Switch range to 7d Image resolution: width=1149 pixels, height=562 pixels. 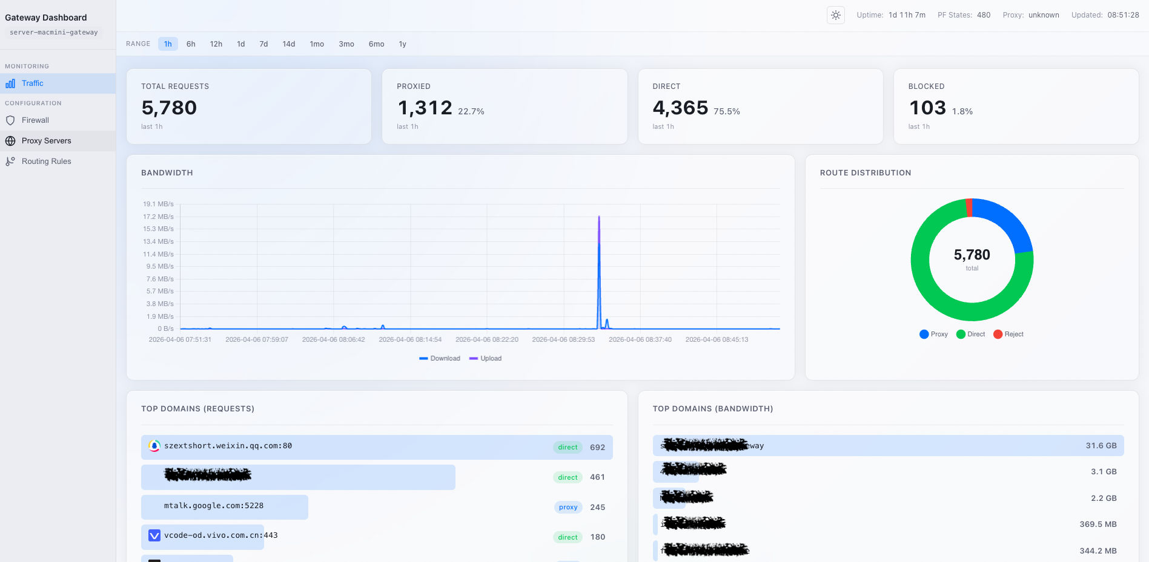[263, 44]
